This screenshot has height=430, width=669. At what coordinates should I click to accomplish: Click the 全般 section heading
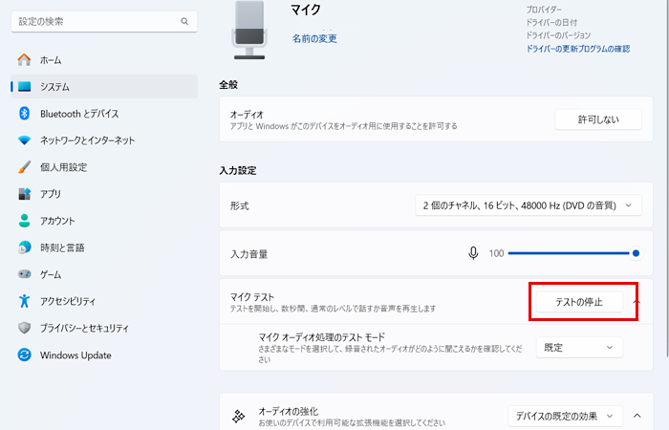[x=228, y=85]
